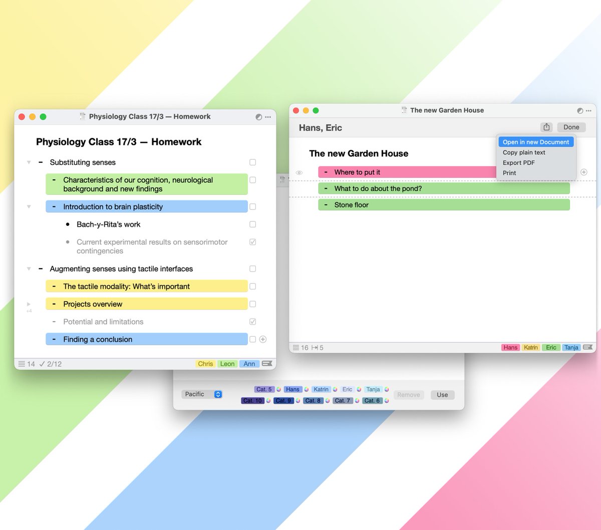Open tag panel icon in Garden House status bar
The image size is (601, 530).
(x=587, y=347)
